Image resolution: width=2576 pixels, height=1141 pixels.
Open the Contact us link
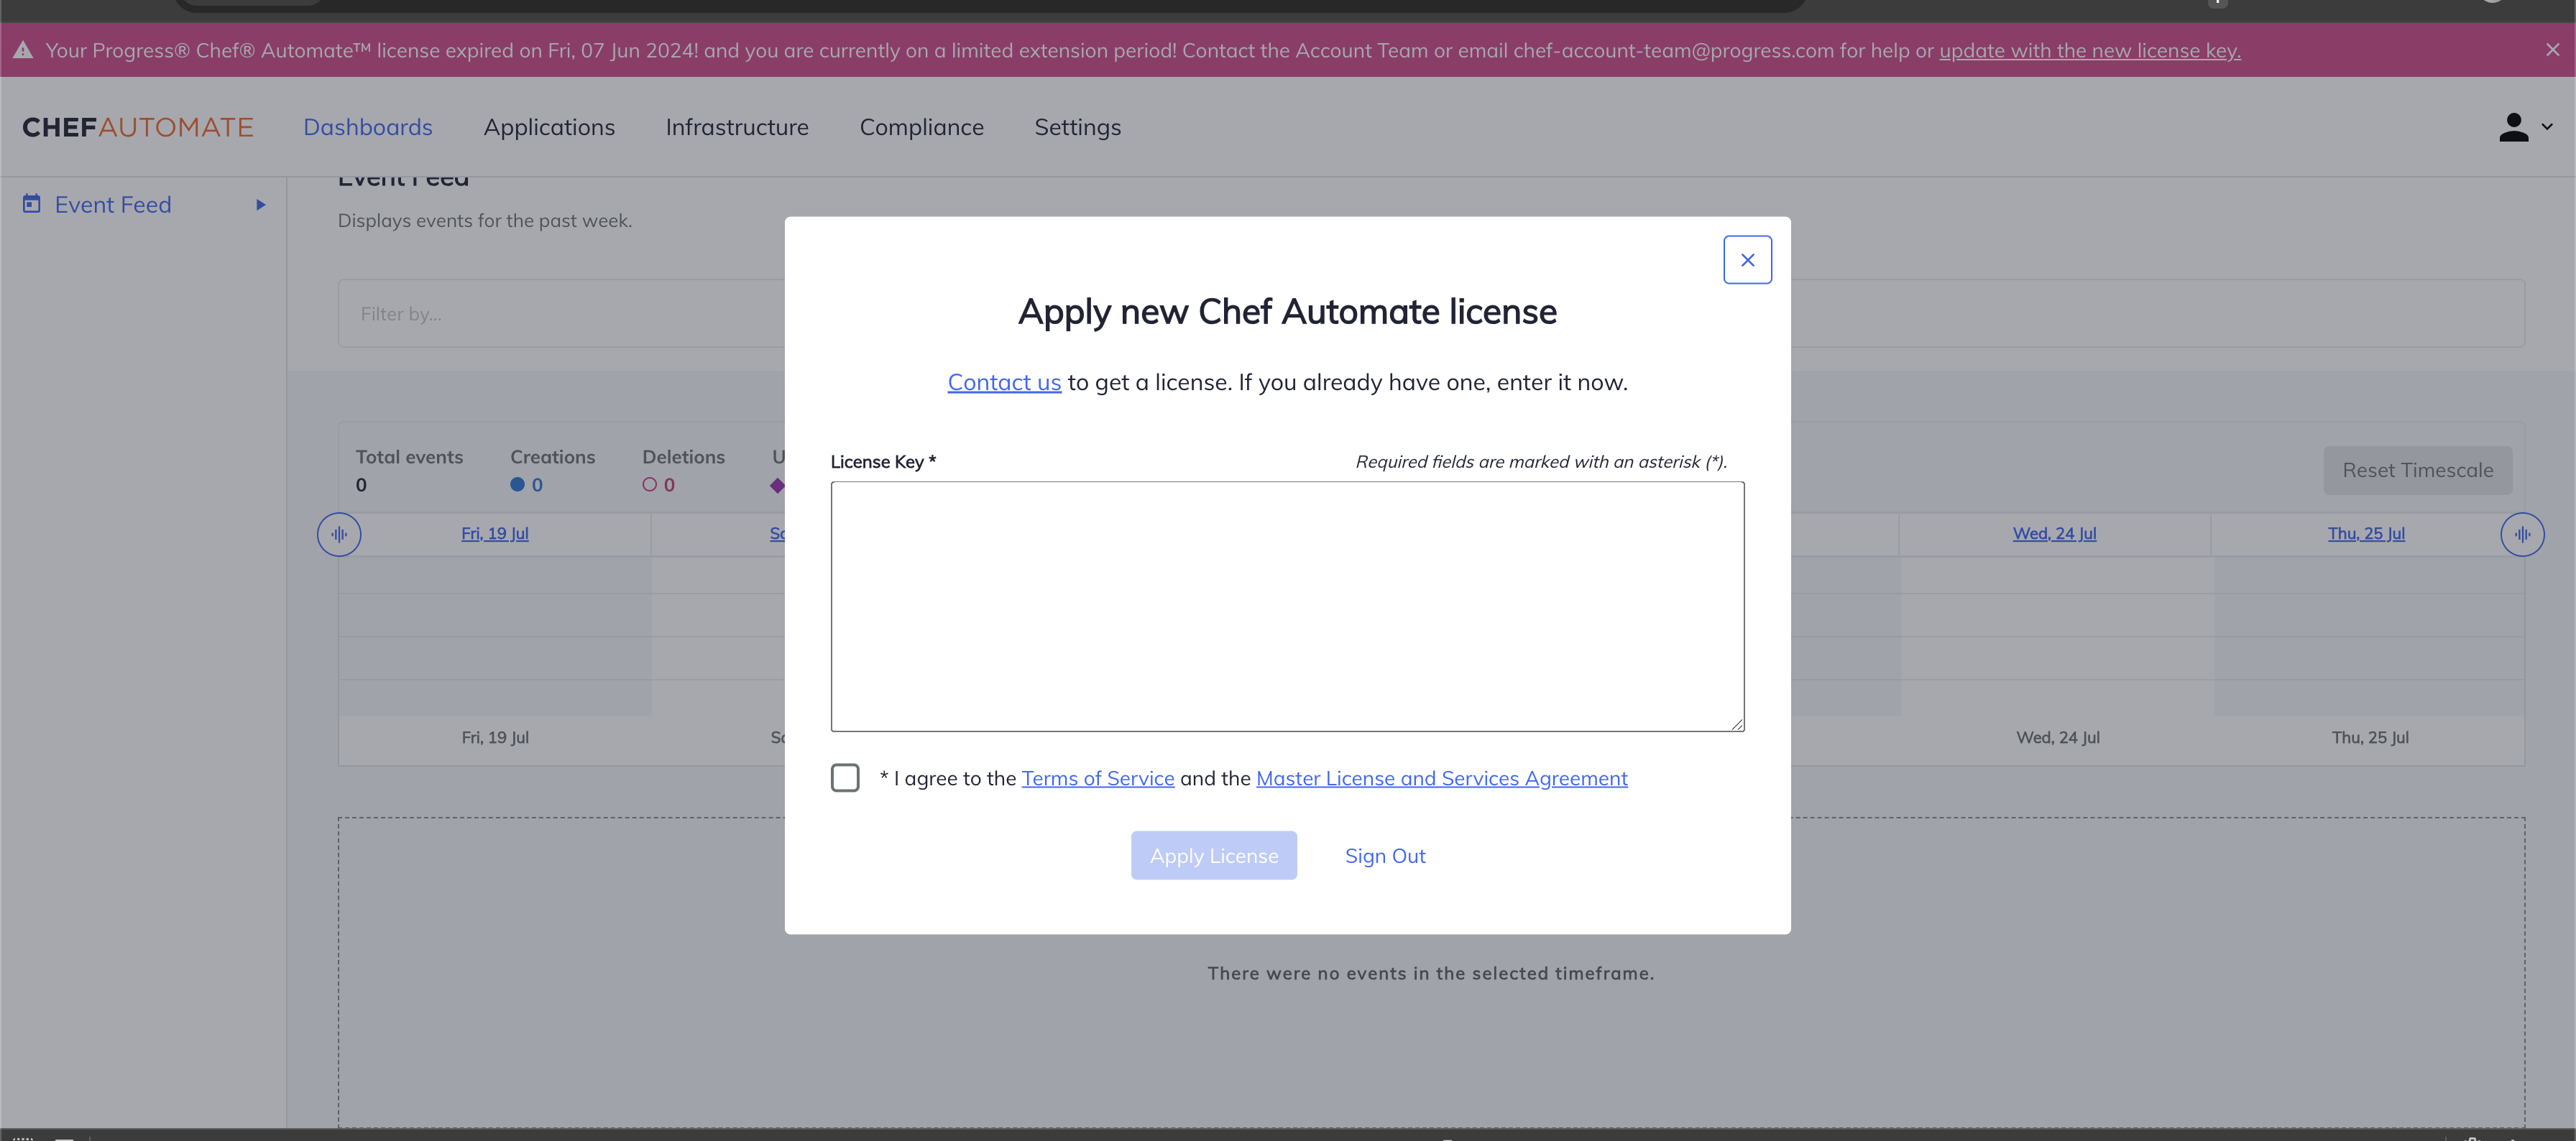point(1003,381)
